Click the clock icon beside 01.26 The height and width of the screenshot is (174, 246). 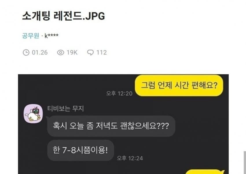[x=26, y=52]
